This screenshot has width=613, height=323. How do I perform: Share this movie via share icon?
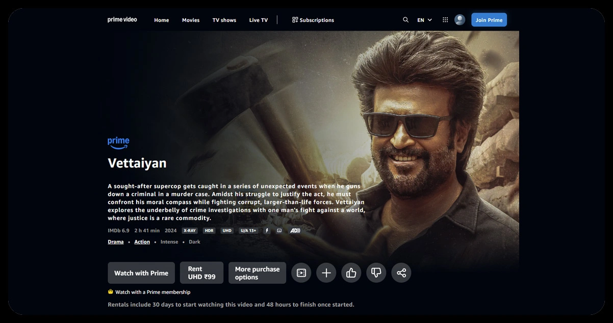pos(401,273)
